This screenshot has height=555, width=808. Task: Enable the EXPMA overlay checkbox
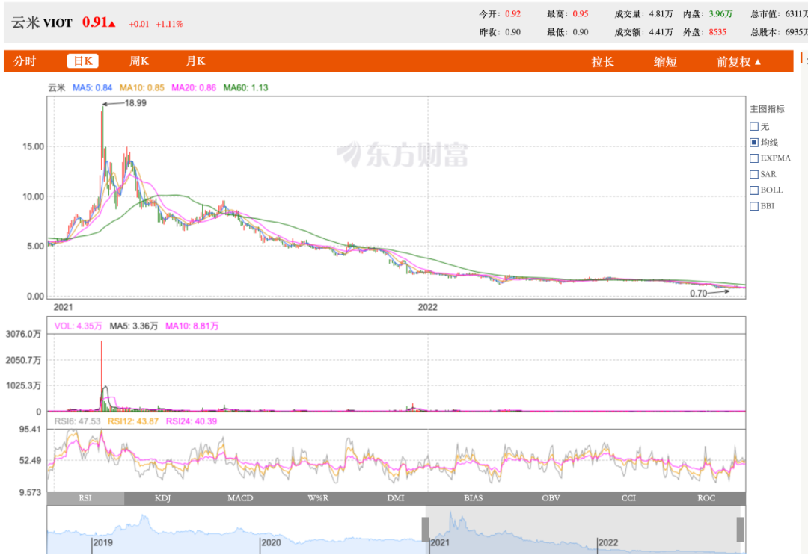pos(754,158)
